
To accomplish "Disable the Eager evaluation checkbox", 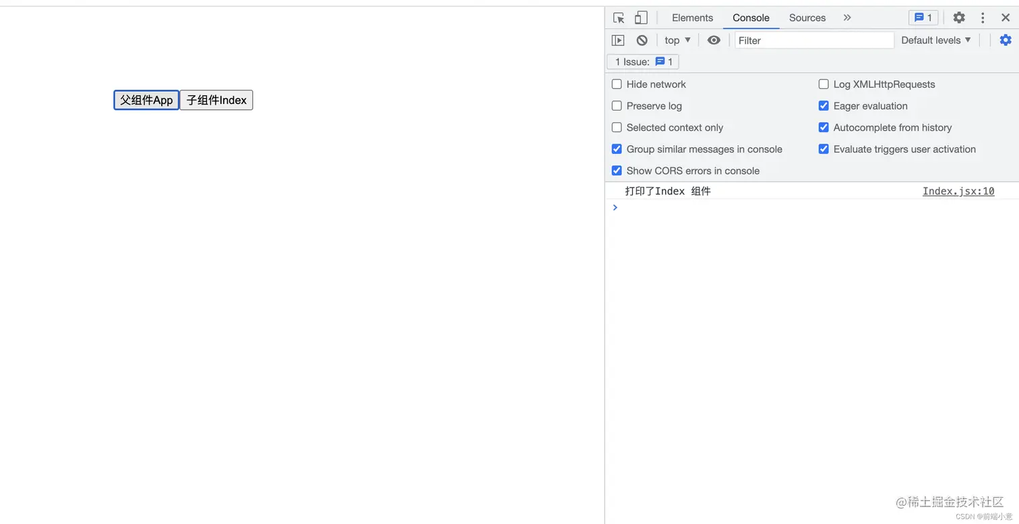I will [x=824, y=106].
